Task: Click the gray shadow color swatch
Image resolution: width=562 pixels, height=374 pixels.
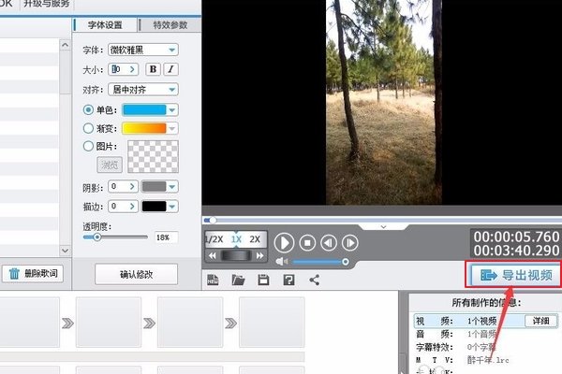Action: pos(155,186)
